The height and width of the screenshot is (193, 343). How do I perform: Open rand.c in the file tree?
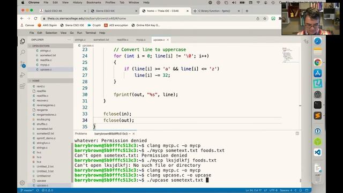tap(41, 86)
